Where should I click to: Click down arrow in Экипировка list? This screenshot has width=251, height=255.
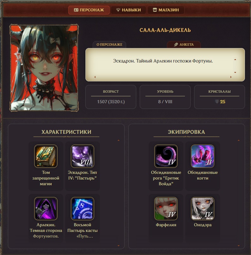click(239, 246)
